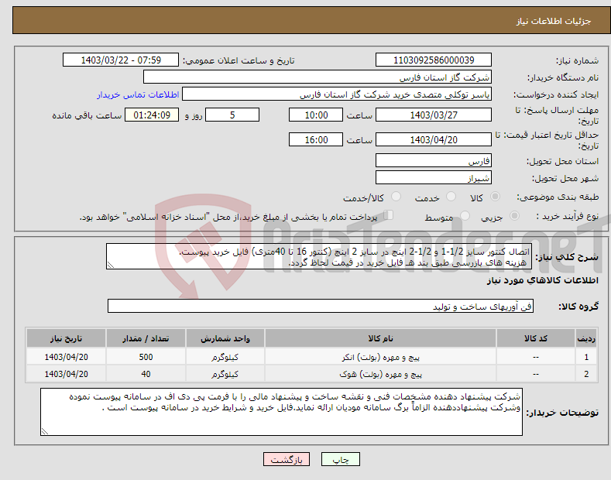Screen dimensions: 611x480
Task: Select the کالا/خدمت radio button
Action: [x=396, y=197]
